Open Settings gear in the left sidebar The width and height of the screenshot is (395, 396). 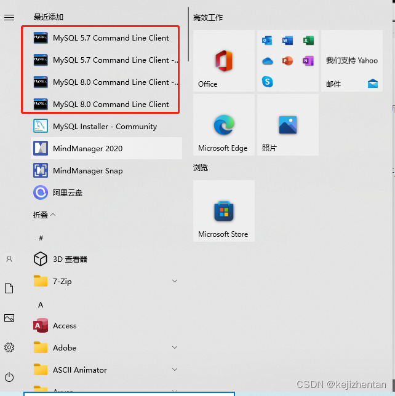[x=9, y=347]
